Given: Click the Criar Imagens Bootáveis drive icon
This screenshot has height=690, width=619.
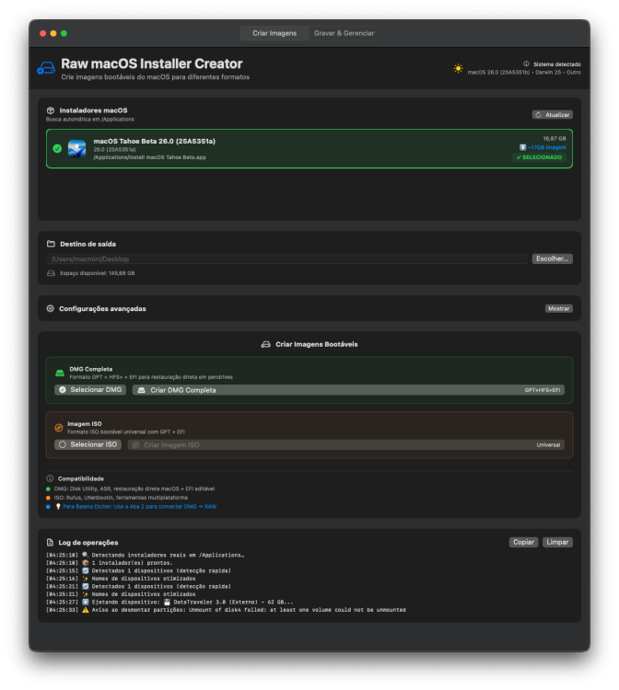Looking at the screenshot, I should pos(265,344).
